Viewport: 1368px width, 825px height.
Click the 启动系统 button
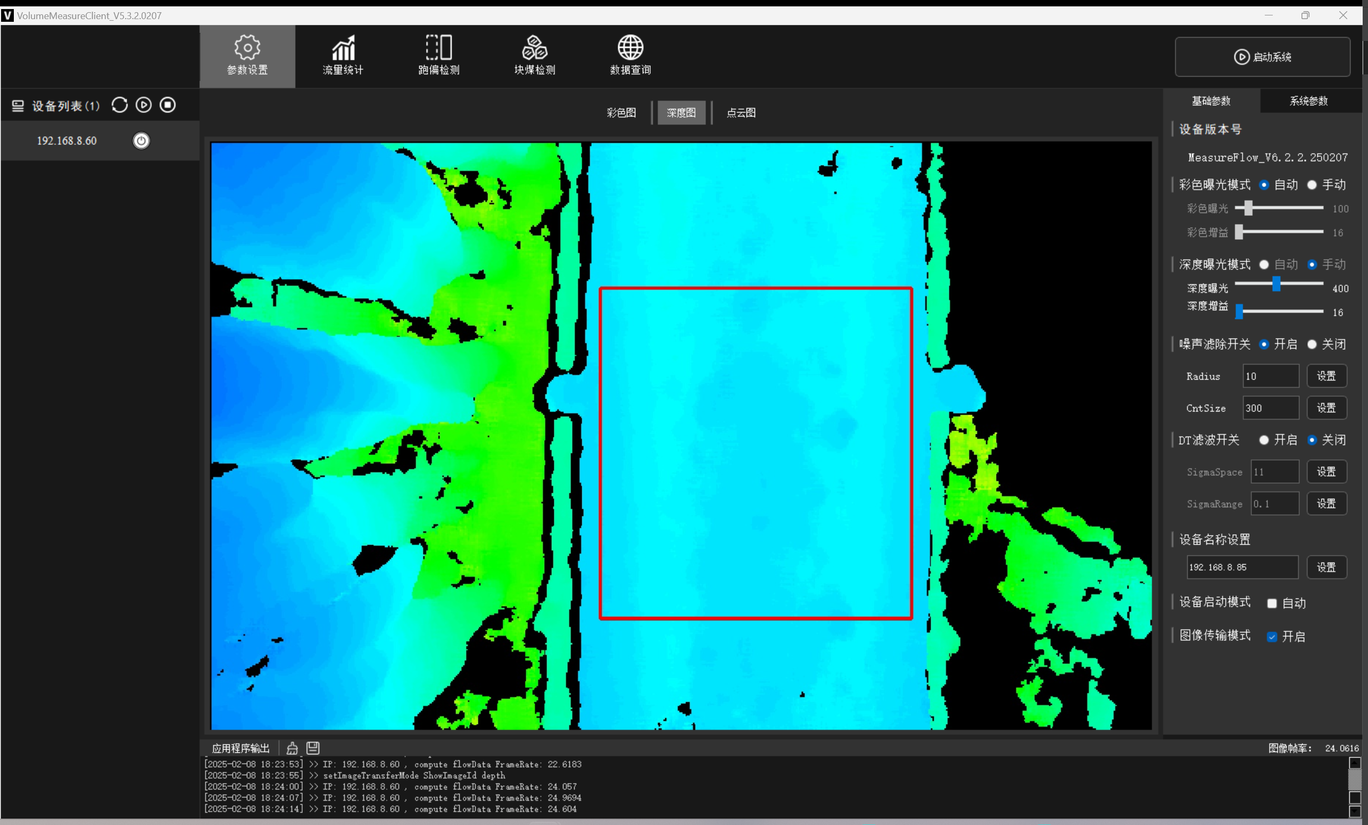pos(1262,56)
